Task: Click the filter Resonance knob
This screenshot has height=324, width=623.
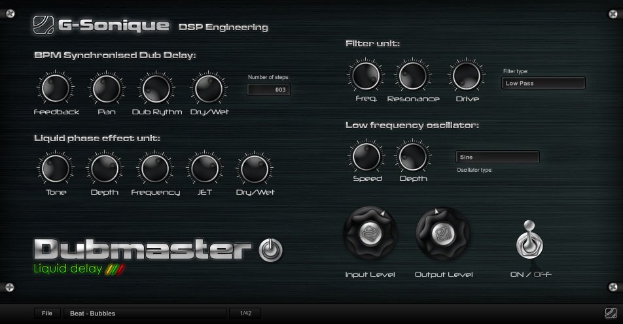Action: (x=413, y=76)
